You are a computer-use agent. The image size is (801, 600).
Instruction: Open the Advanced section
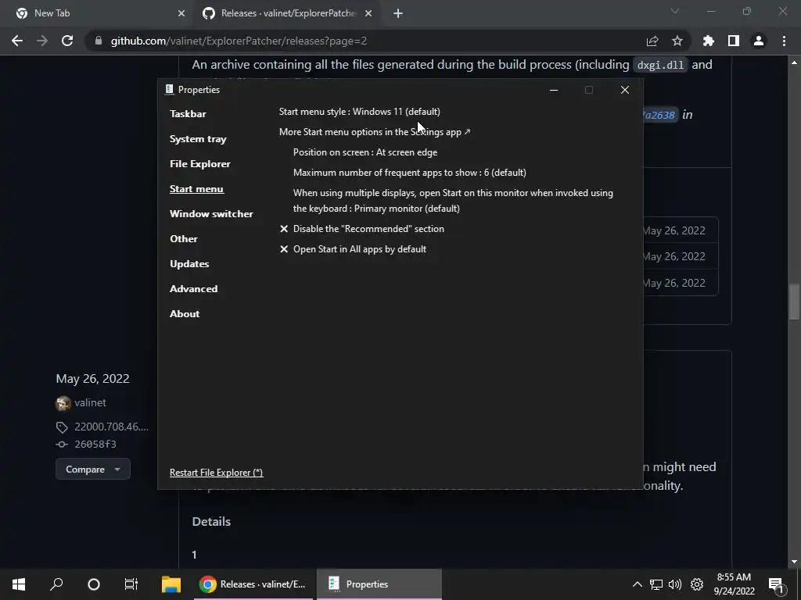pyautogui.click(x=194, y=289)
